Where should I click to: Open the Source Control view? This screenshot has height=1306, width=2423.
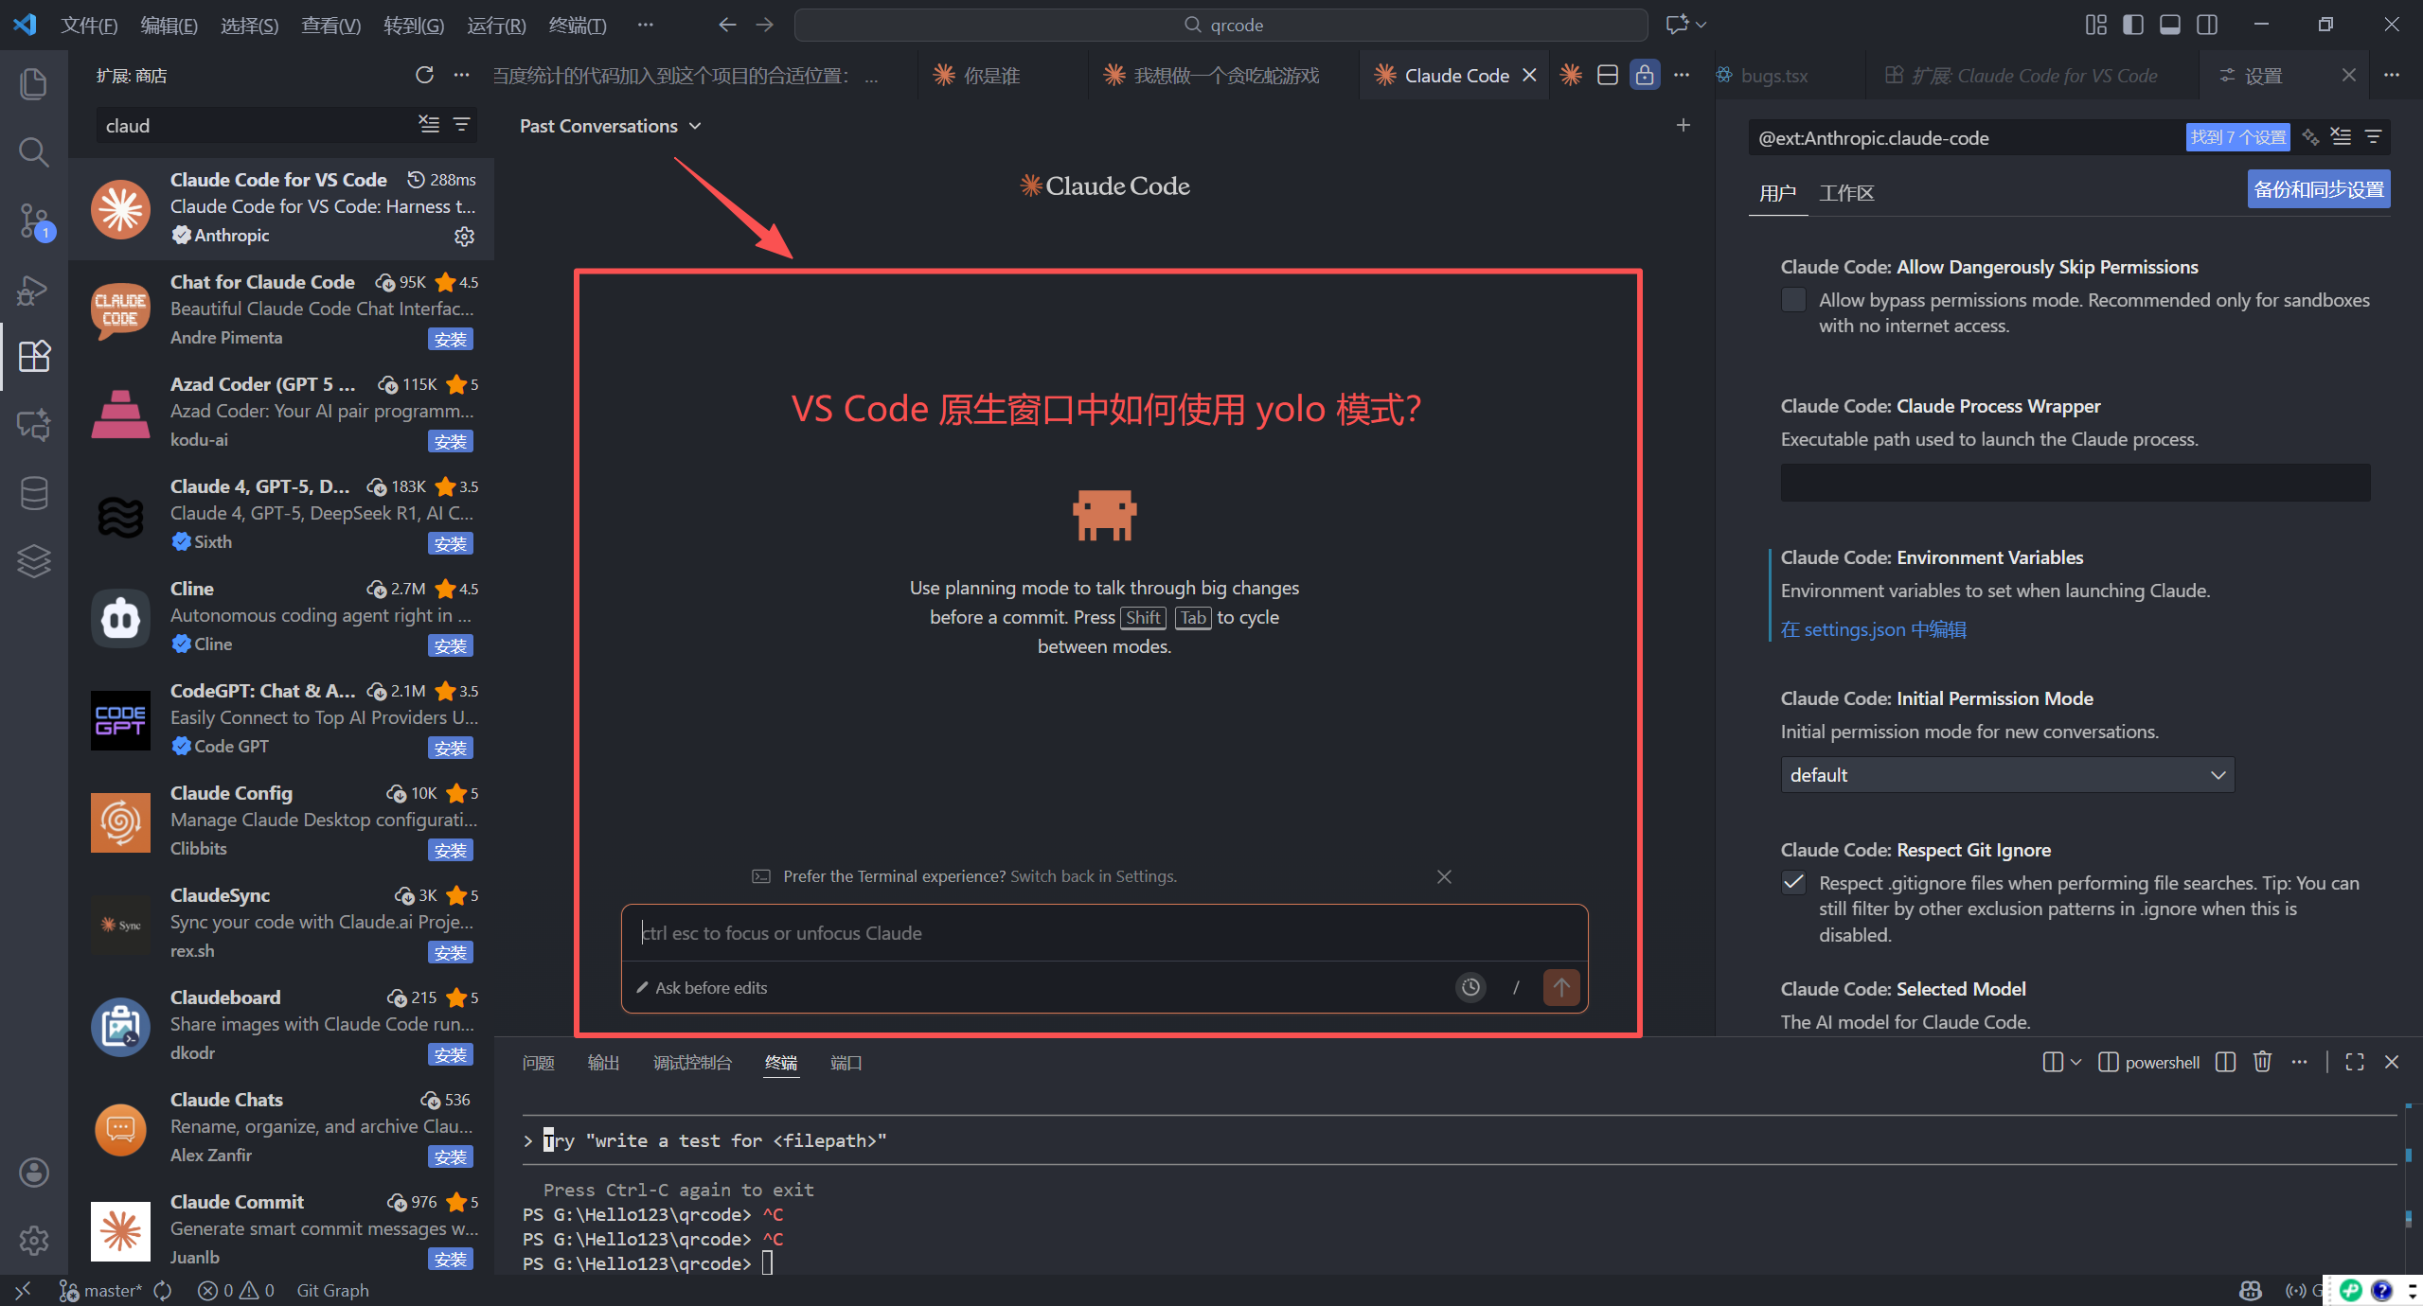tap(33, 220)
